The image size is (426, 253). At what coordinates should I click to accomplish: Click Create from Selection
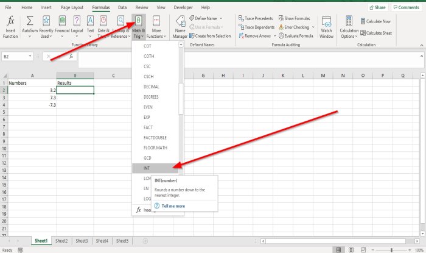(x=210, y=35)
